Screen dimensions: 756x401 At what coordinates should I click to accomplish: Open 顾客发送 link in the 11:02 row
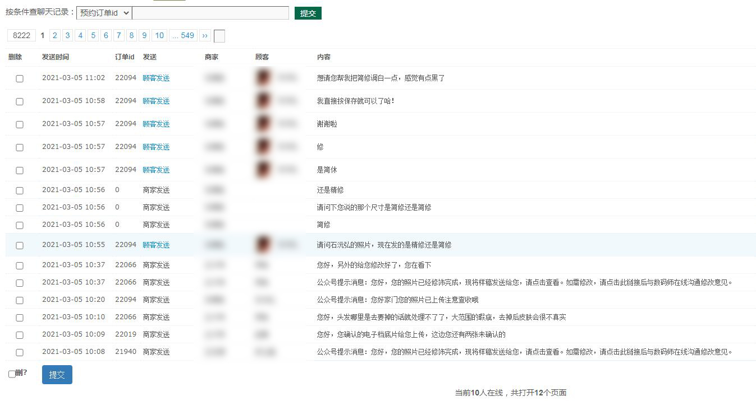(156, 78)
